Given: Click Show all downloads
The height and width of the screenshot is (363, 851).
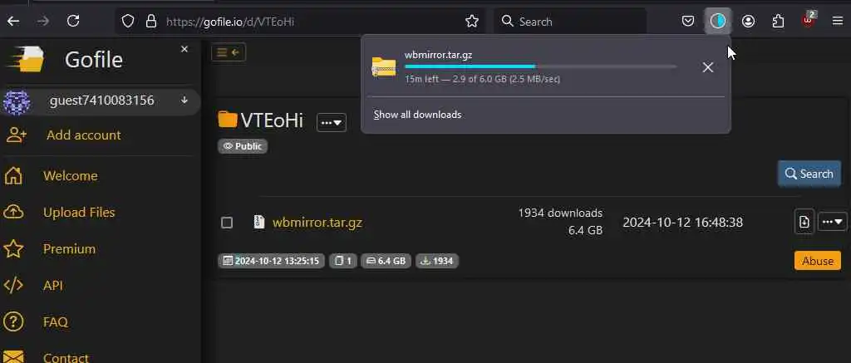Looking at the screenshot, I should coord(417,115).
